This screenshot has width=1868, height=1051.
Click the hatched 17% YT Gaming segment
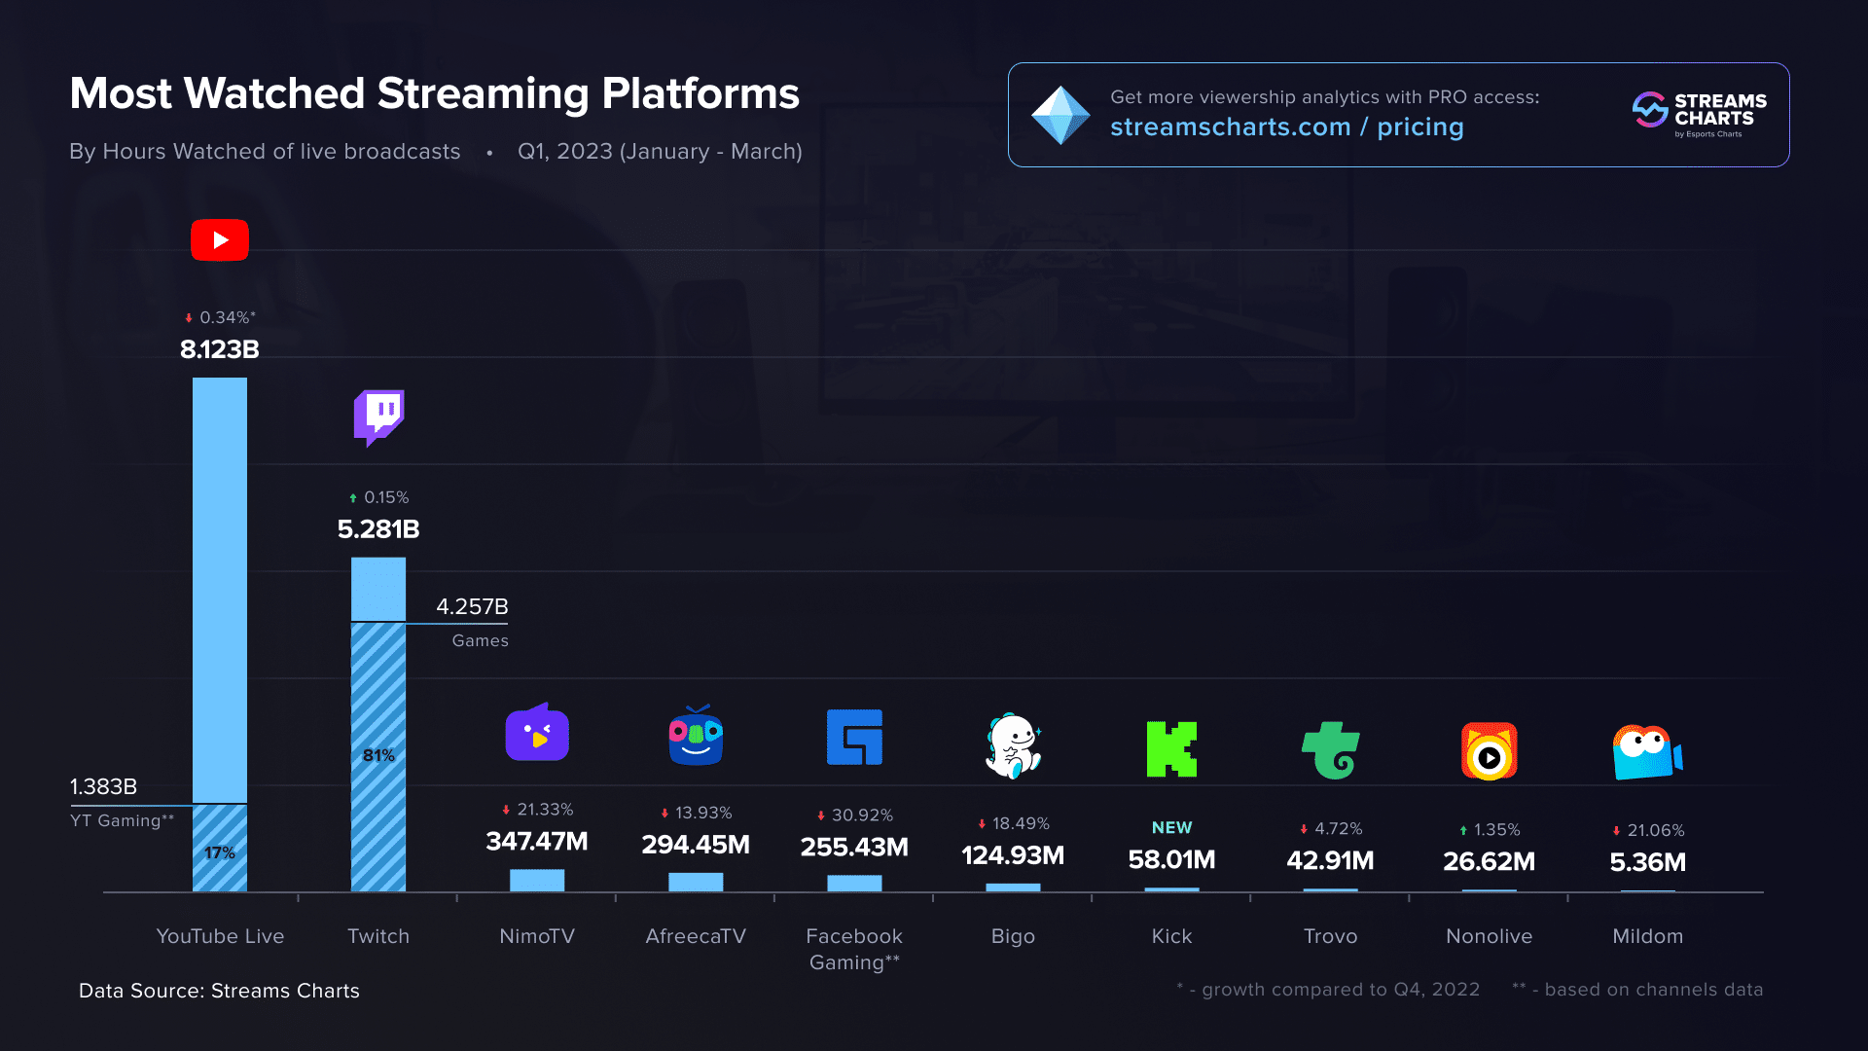(x=220, y=849)
